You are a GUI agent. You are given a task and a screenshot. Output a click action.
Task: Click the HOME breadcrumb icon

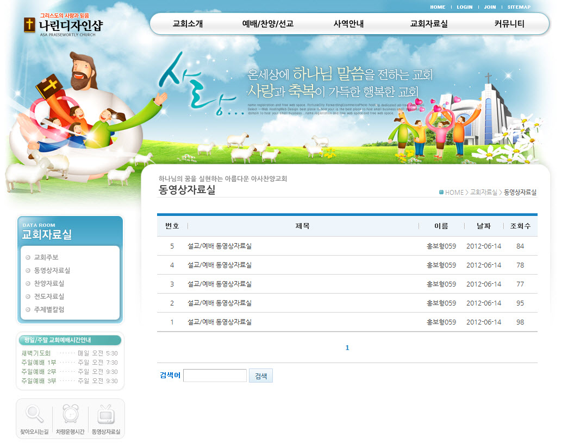tap(441, 192)
